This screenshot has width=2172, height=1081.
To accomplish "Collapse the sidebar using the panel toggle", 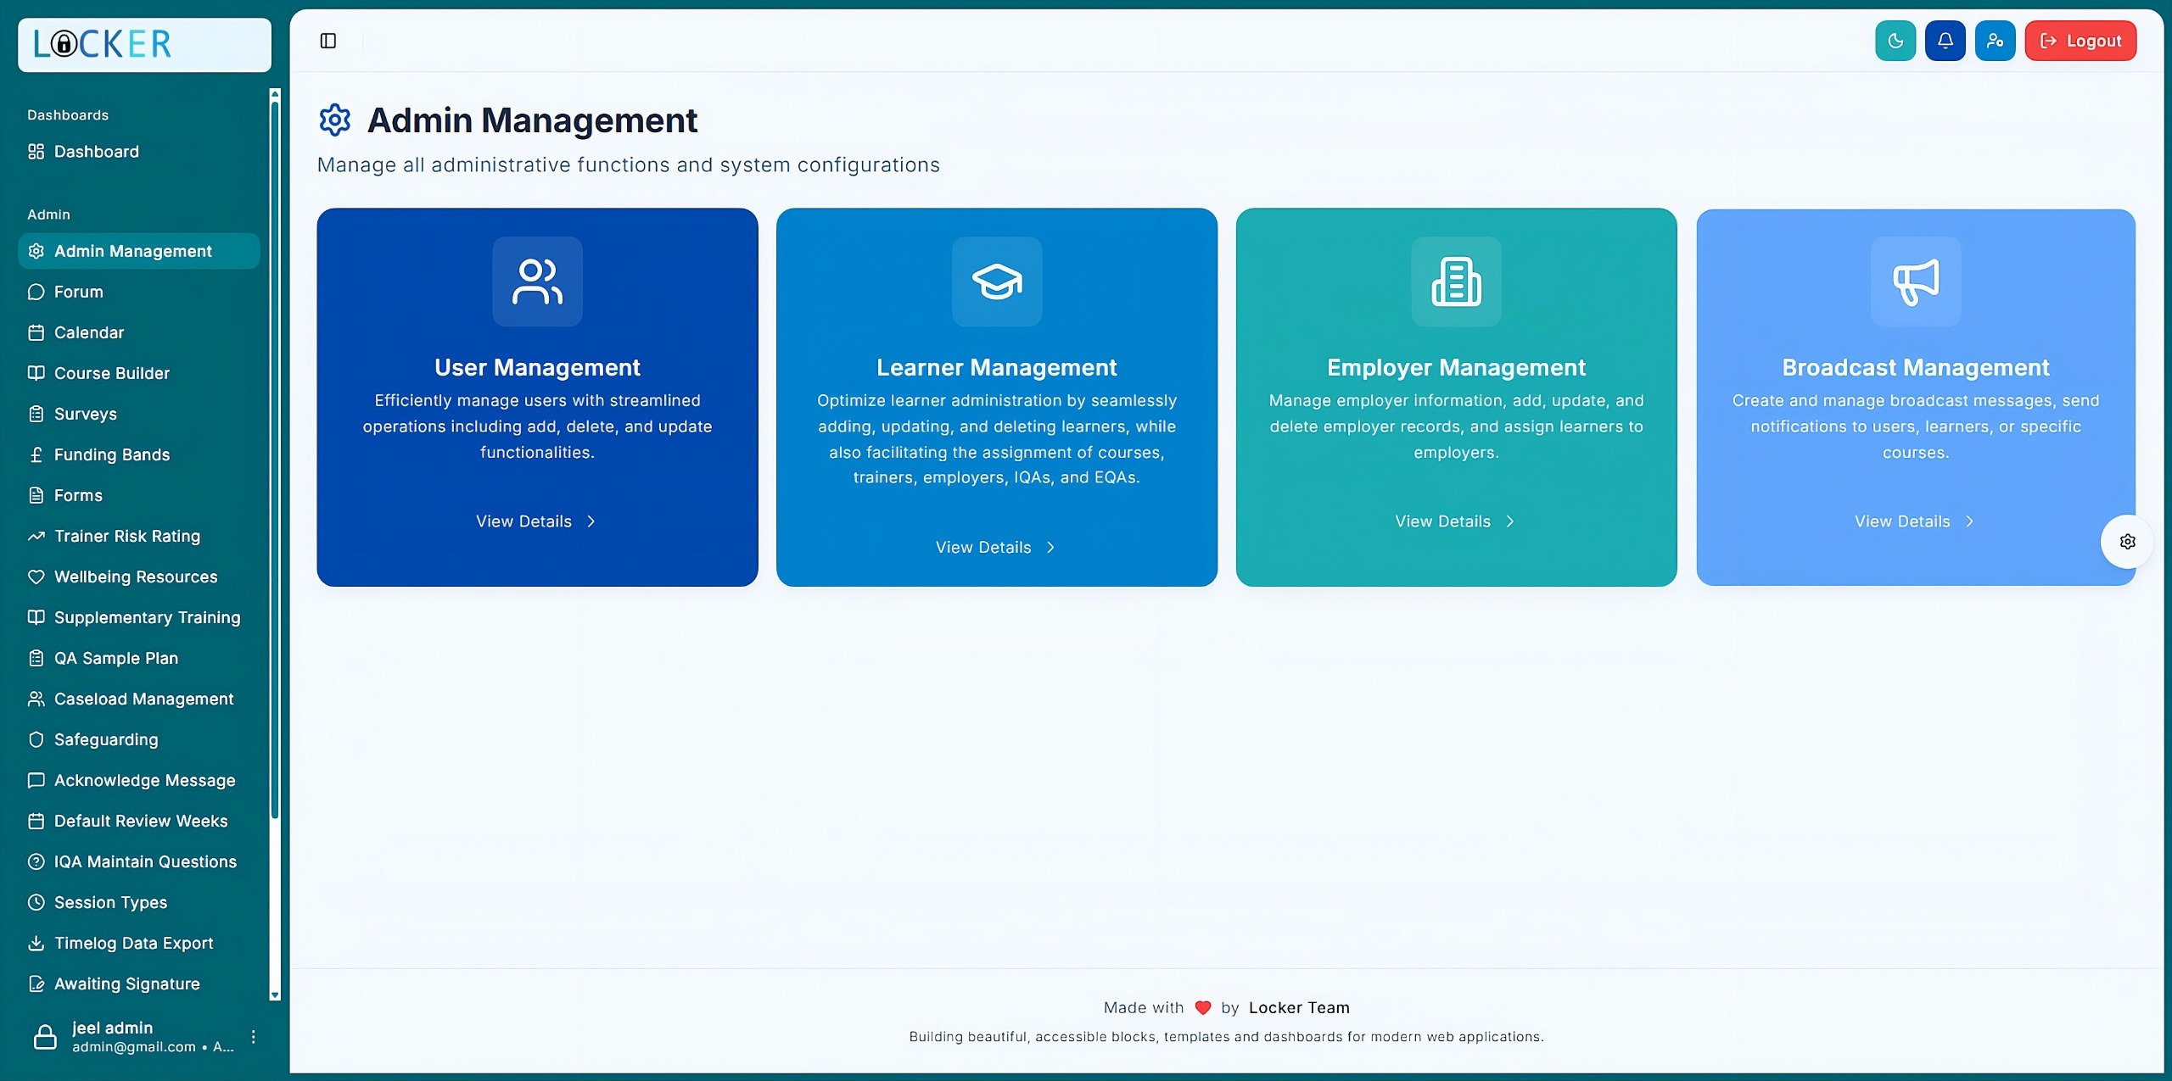I will click(328, 40).
